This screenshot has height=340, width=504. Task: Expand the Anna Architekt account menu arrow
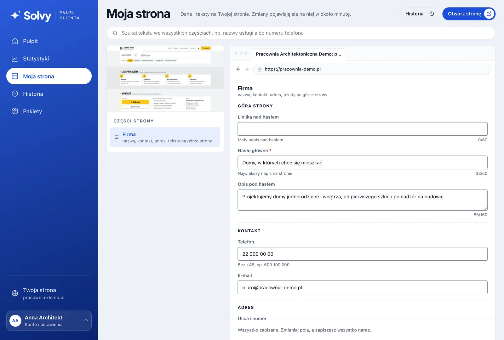point(86,321)
